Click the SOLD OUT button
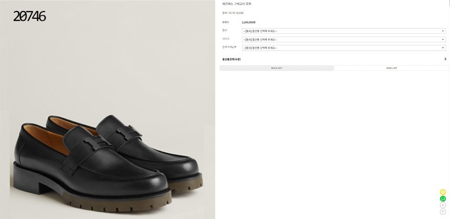Screen dimensions: 450x219 click(x=277, y=68)
